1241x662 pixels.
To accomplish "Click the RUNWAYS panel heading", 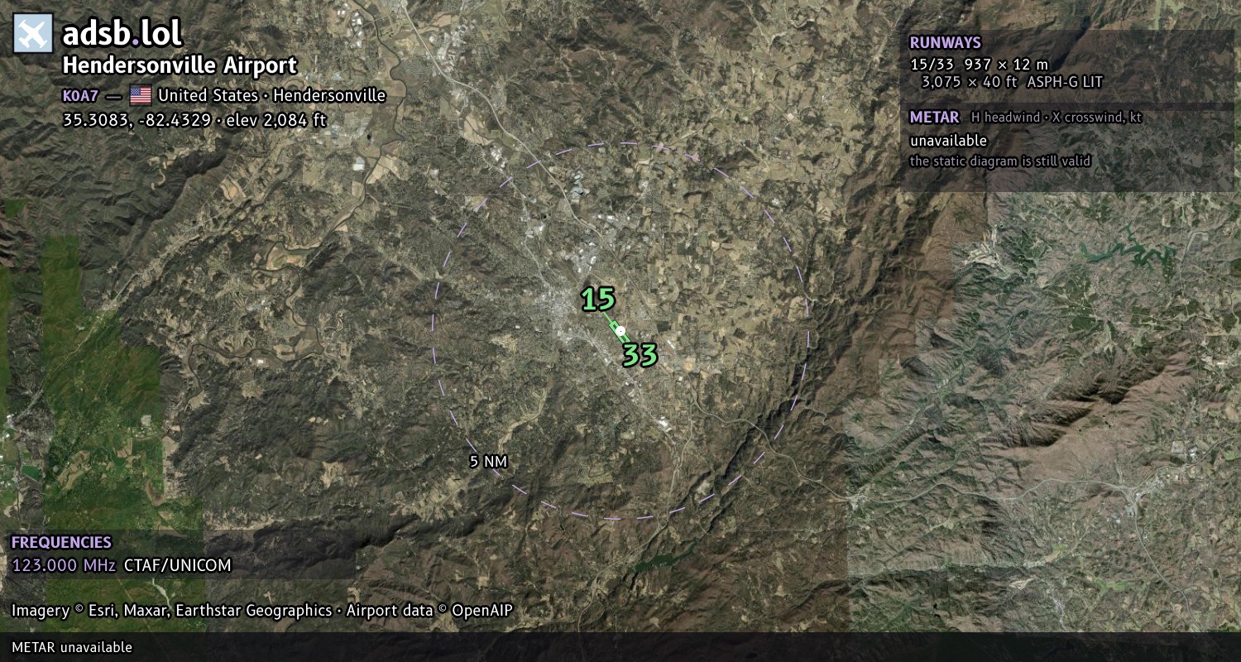I will coord(945,43).
